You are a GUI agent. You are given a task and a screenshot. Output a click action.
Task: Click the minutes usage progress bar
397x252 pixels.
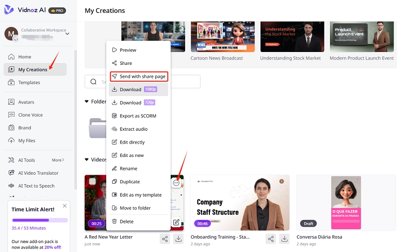click(40, 220)
